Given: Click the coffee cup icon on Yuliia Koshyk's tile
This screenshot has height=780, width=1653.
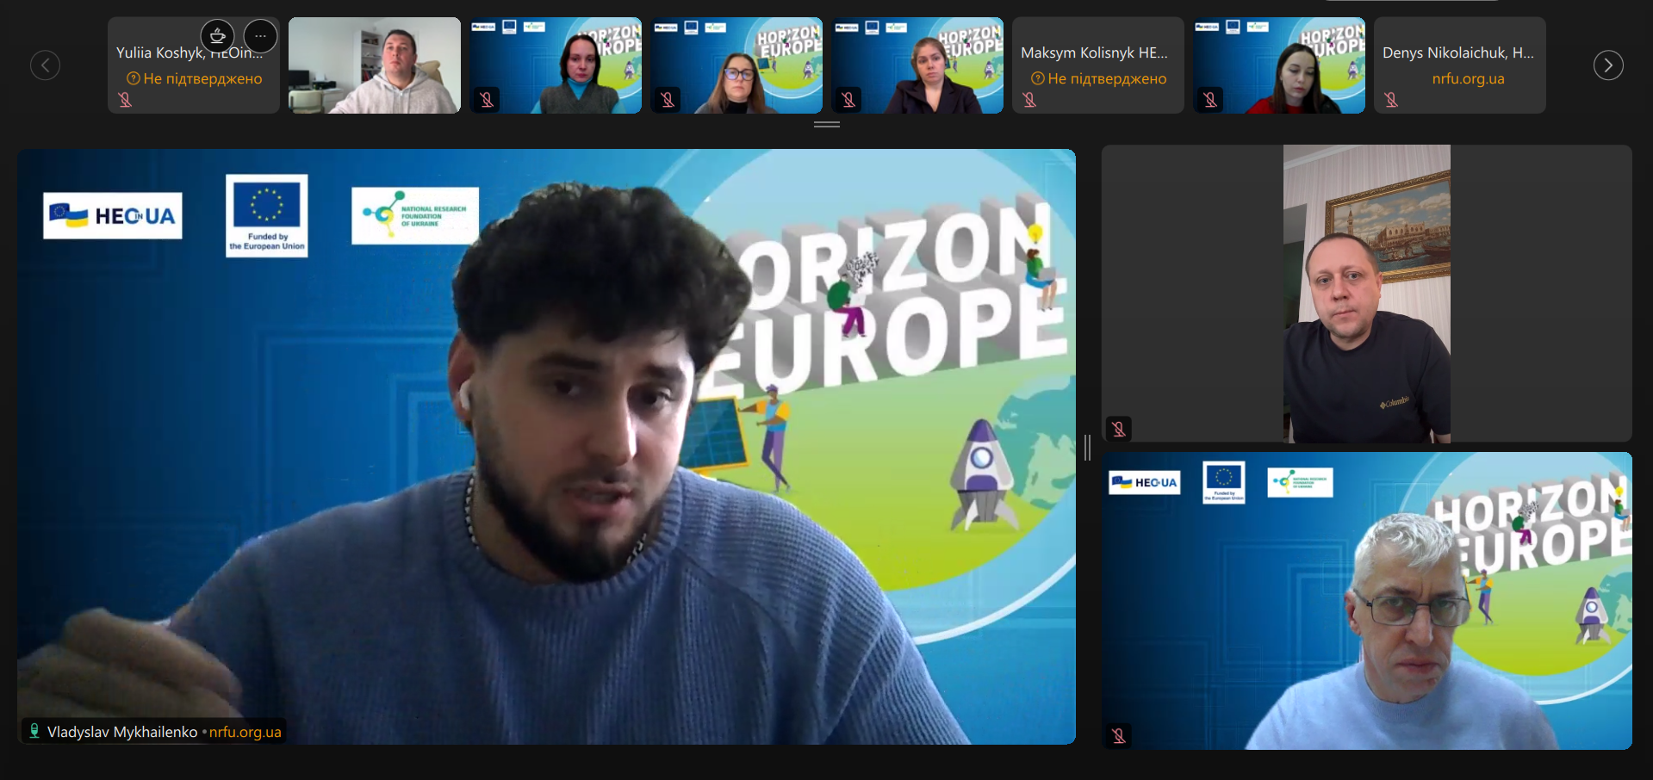Looking at the screenshot, I should point(217,36).
